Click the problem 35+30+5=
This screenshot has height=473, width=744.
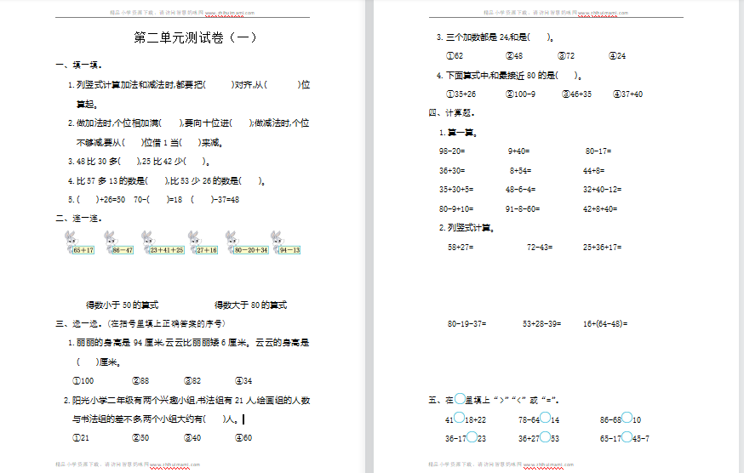(x=456, y=190)
